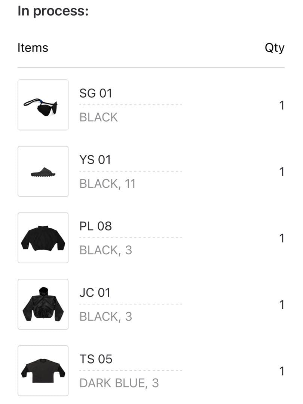Viewport: 303px width, 404px height.
Task: Open the YS 01 product name
Action: (95, 160)
